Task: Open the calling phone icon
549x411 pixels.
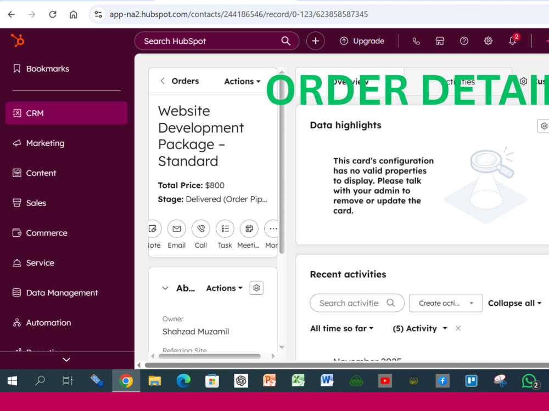Action: pos(416,41)
